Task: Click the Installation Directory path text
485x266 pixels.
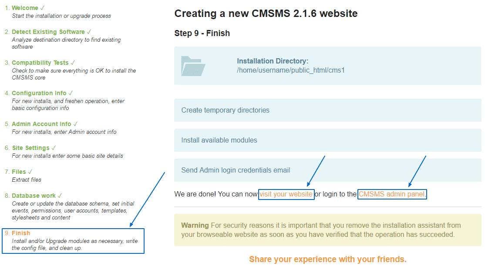Action: click(290, 70)
